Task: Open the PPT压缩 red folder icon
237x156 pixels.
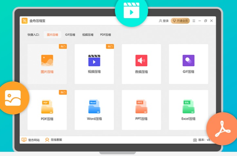Action: (x=141, y=107)
